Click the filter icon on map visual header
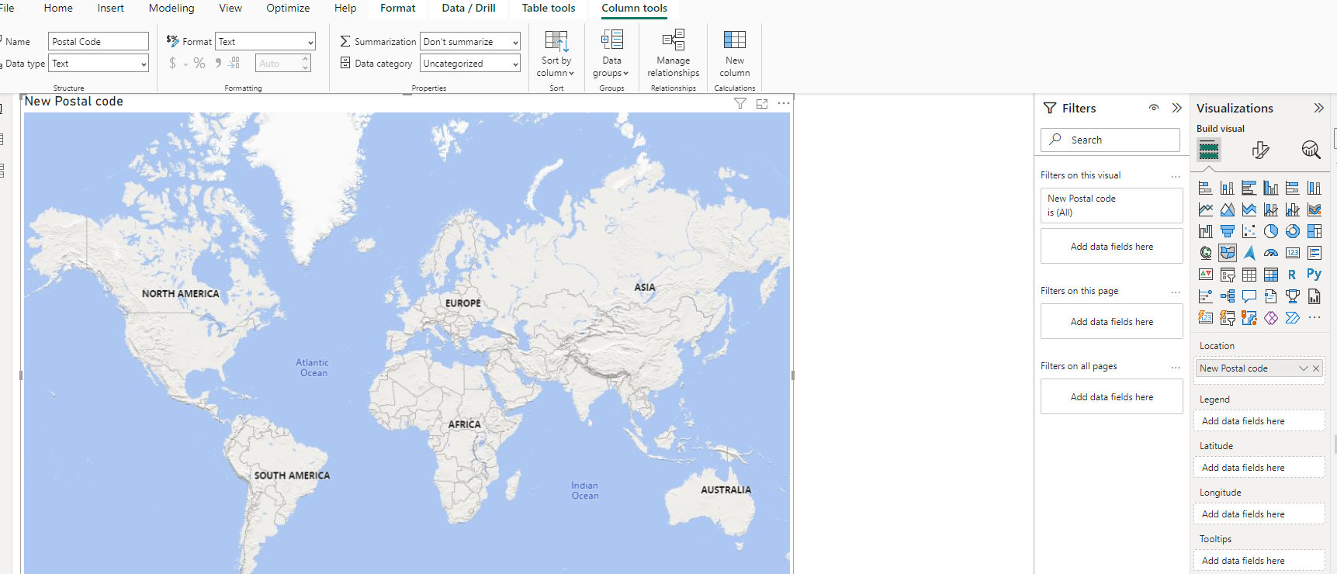Viewport: 1337px width, 574px height. coord(740,103)
